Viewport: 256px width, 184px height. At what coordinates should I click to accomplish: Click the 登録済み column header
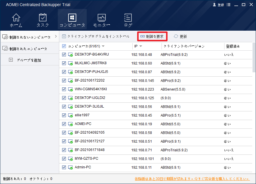pyautogui.click(x=233, y=46)
